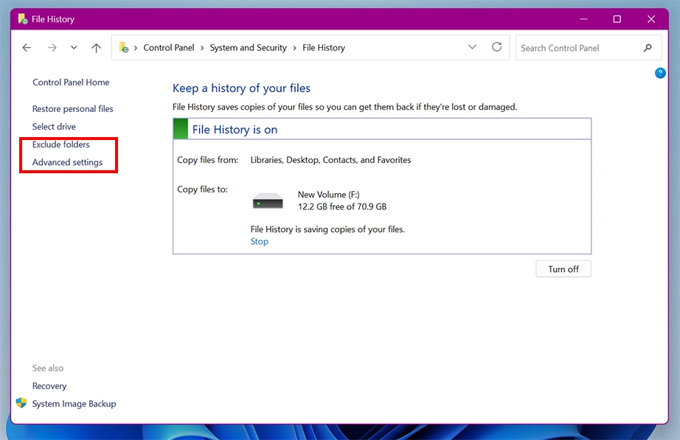Click the System Image Backup shield icon

(x=21, y=402)
